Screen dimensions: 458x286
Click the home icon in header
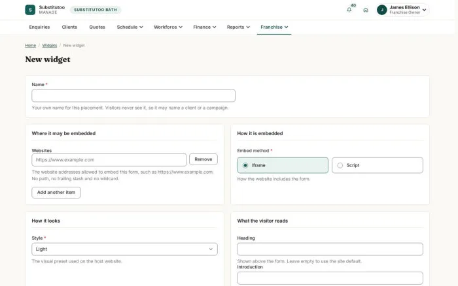[366, 10]
